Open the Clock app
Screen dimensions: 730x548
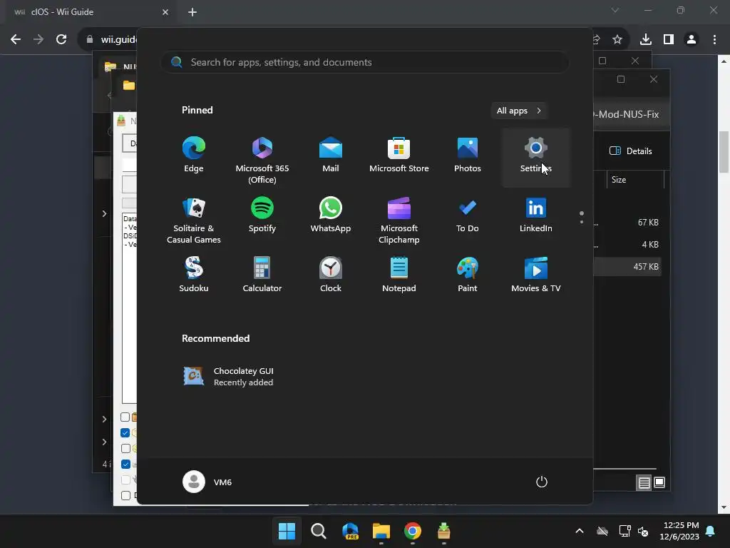pyautogui.click(x=331, y=275)
